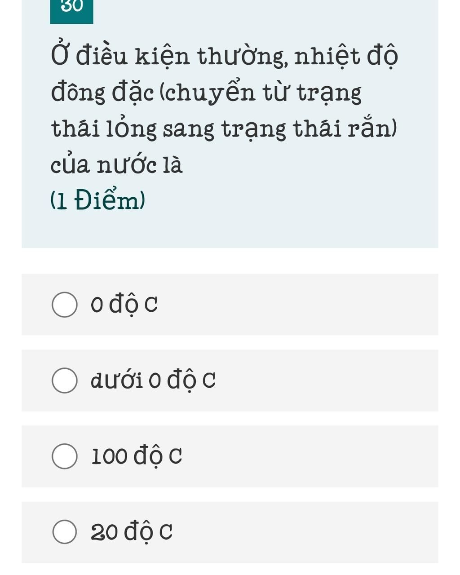
Task: Click the 'dưới 0 độ C' answer text
Action: click(153, 381)
